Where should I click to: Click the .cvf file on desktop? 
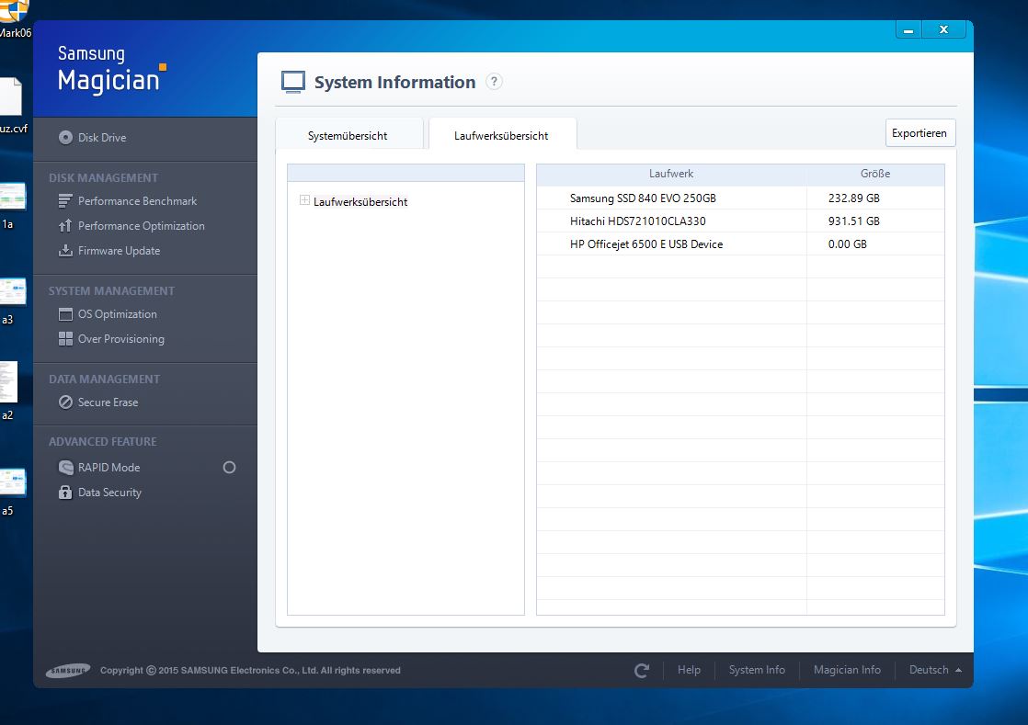pyautogui.click(x=12, y=105)
